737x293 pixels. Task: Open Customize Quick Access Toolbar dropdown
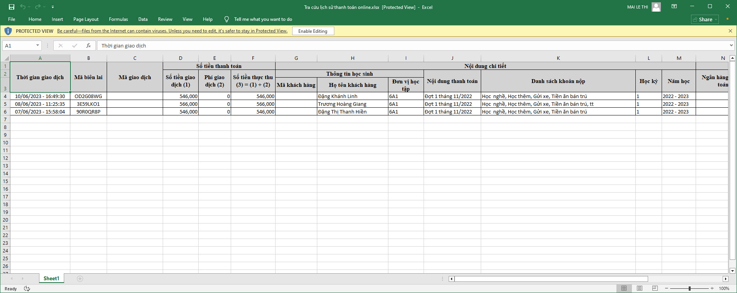pyautogui.click(x=53, y=7)
